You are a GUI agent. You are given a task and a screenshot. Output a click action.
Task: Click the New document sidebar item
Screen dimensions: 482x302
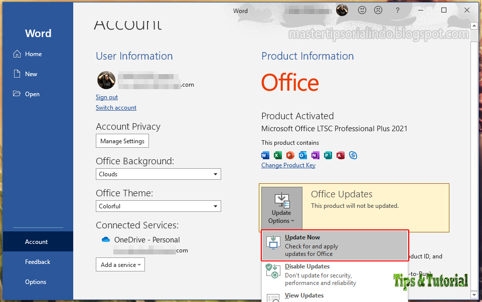[x=38, y=74]
